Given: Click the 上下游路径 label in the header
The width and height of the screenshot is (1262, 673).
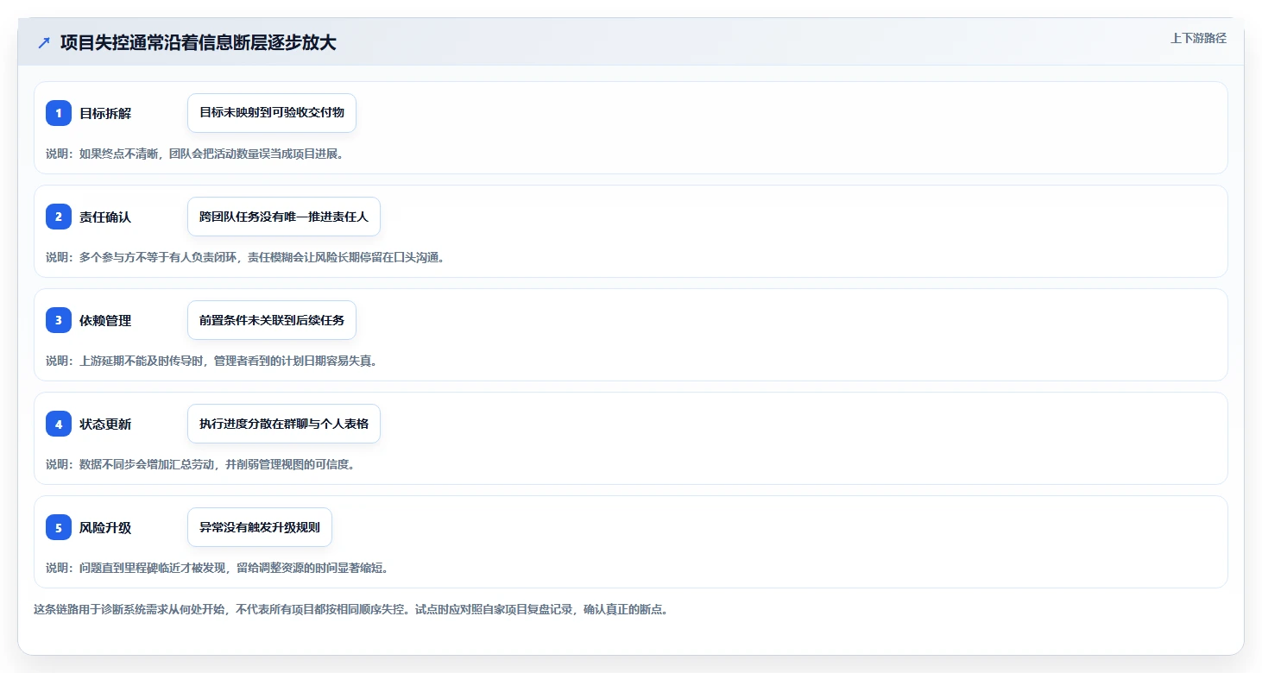Looking at the screenshot, I should (x=1198, y=38).
